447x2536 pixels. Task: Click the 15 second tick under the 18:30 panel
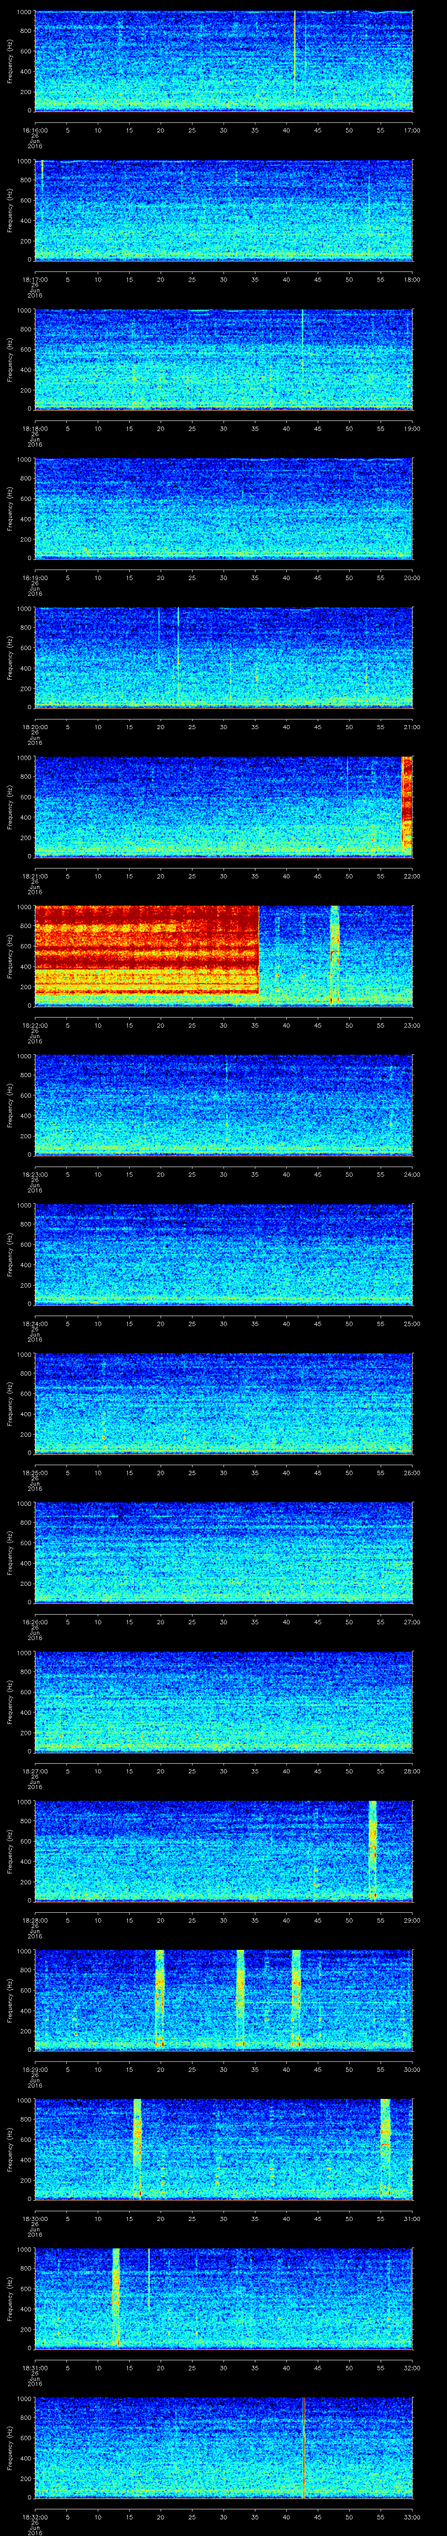129,2219
